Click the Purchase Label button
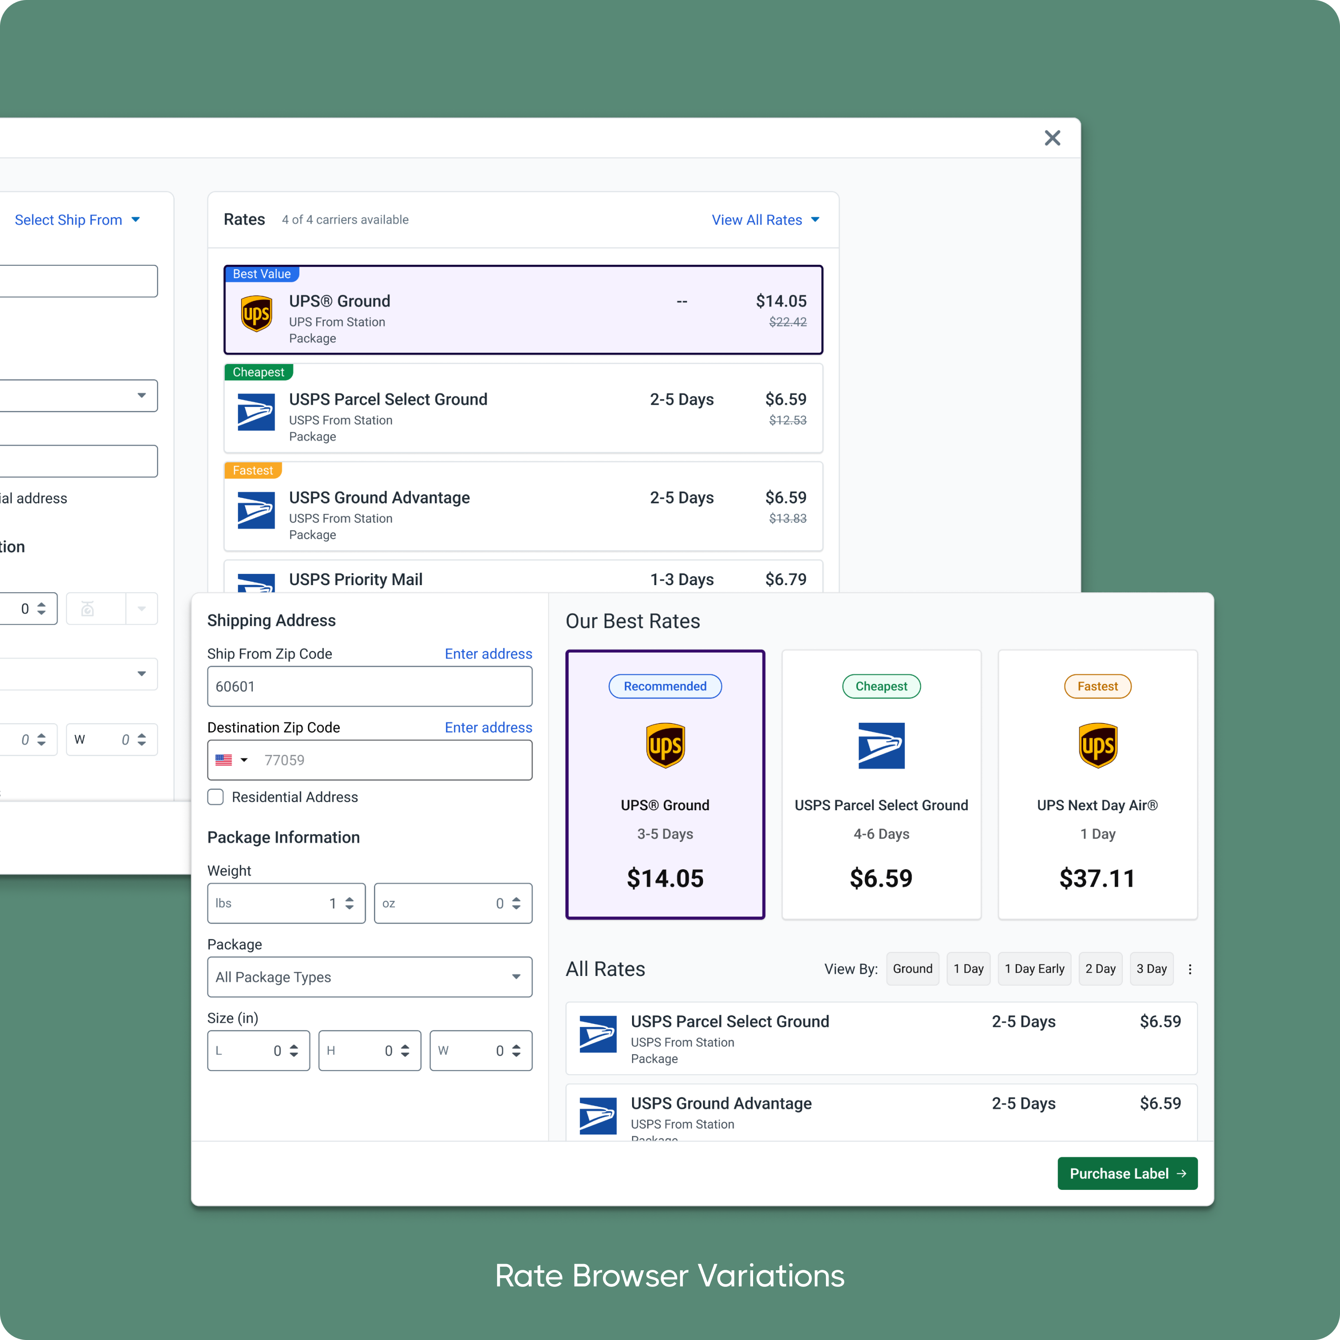 [x=1127, y=1173]
